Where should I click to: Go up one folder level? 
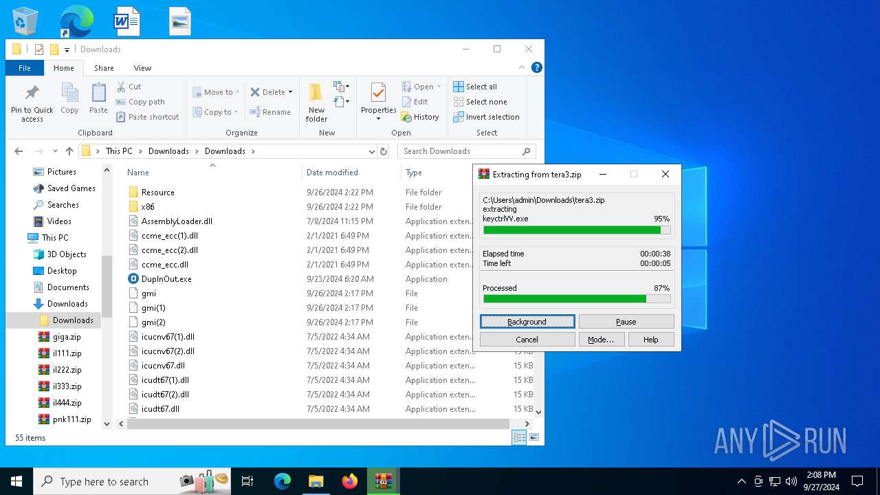tap(69, 151)
